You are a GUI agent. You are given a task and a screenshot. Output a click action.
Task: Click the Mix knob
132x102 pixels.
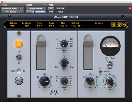tap(90, 81)
